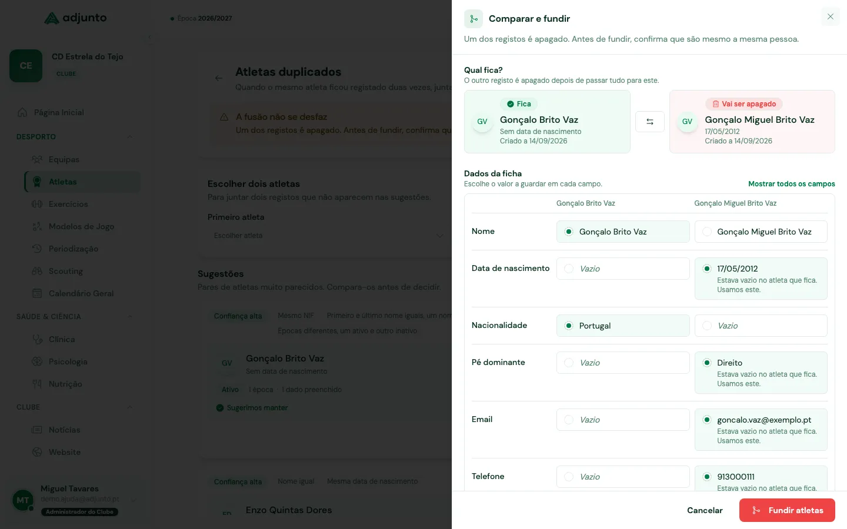Click the Modelos de Jogo icon
The width and height of the screenshot is (847, 529).
37,226
